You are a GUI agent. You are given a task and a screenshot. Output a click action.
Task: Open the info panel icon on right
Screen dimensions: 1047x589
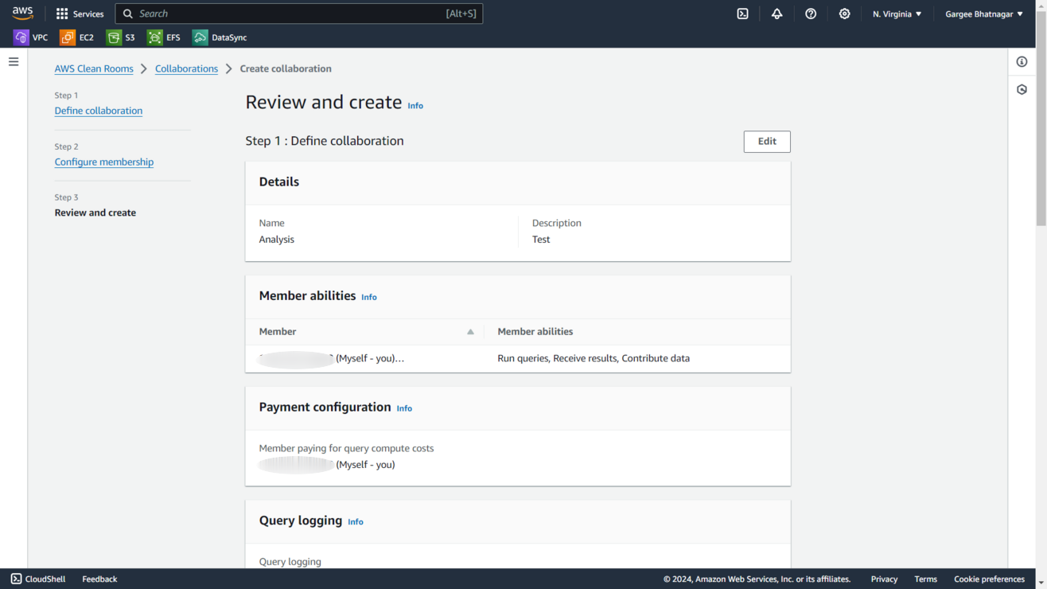click(1022, 61)
